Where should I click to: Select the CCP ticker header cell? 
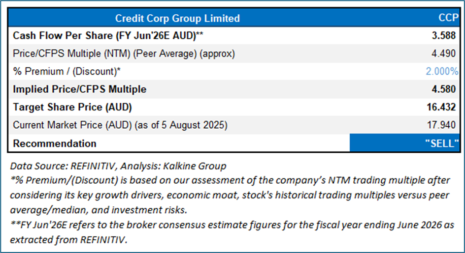coord(448,19)
